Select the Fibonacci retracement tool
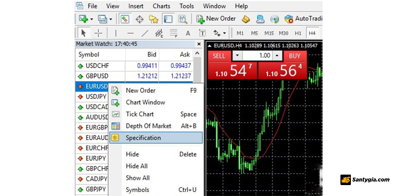This screenshot has width=397, height=196. (173, 33)
